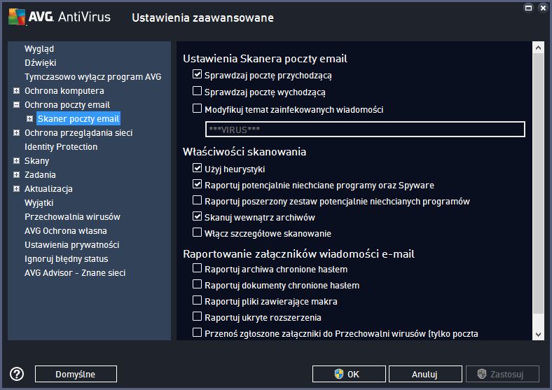Select Aktualizacja label in tree
The width and height of the screenshot is (552, 390).
(x=48, y=189)
